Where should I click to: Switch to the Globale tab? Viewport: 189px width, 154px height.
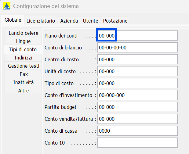[13, 20]
